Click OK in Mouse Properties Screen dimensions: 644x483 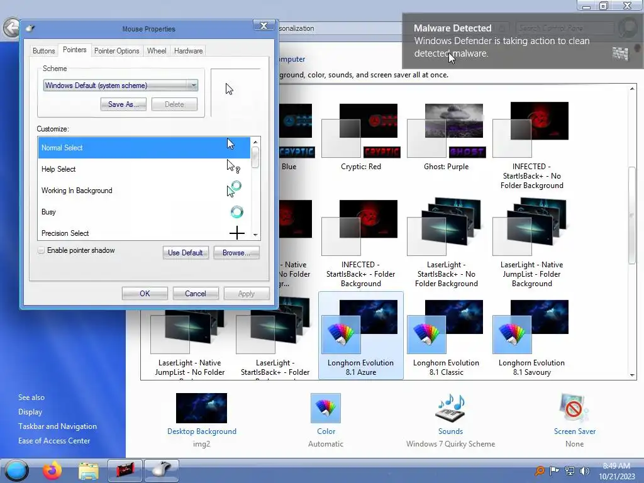click(145, 294)
